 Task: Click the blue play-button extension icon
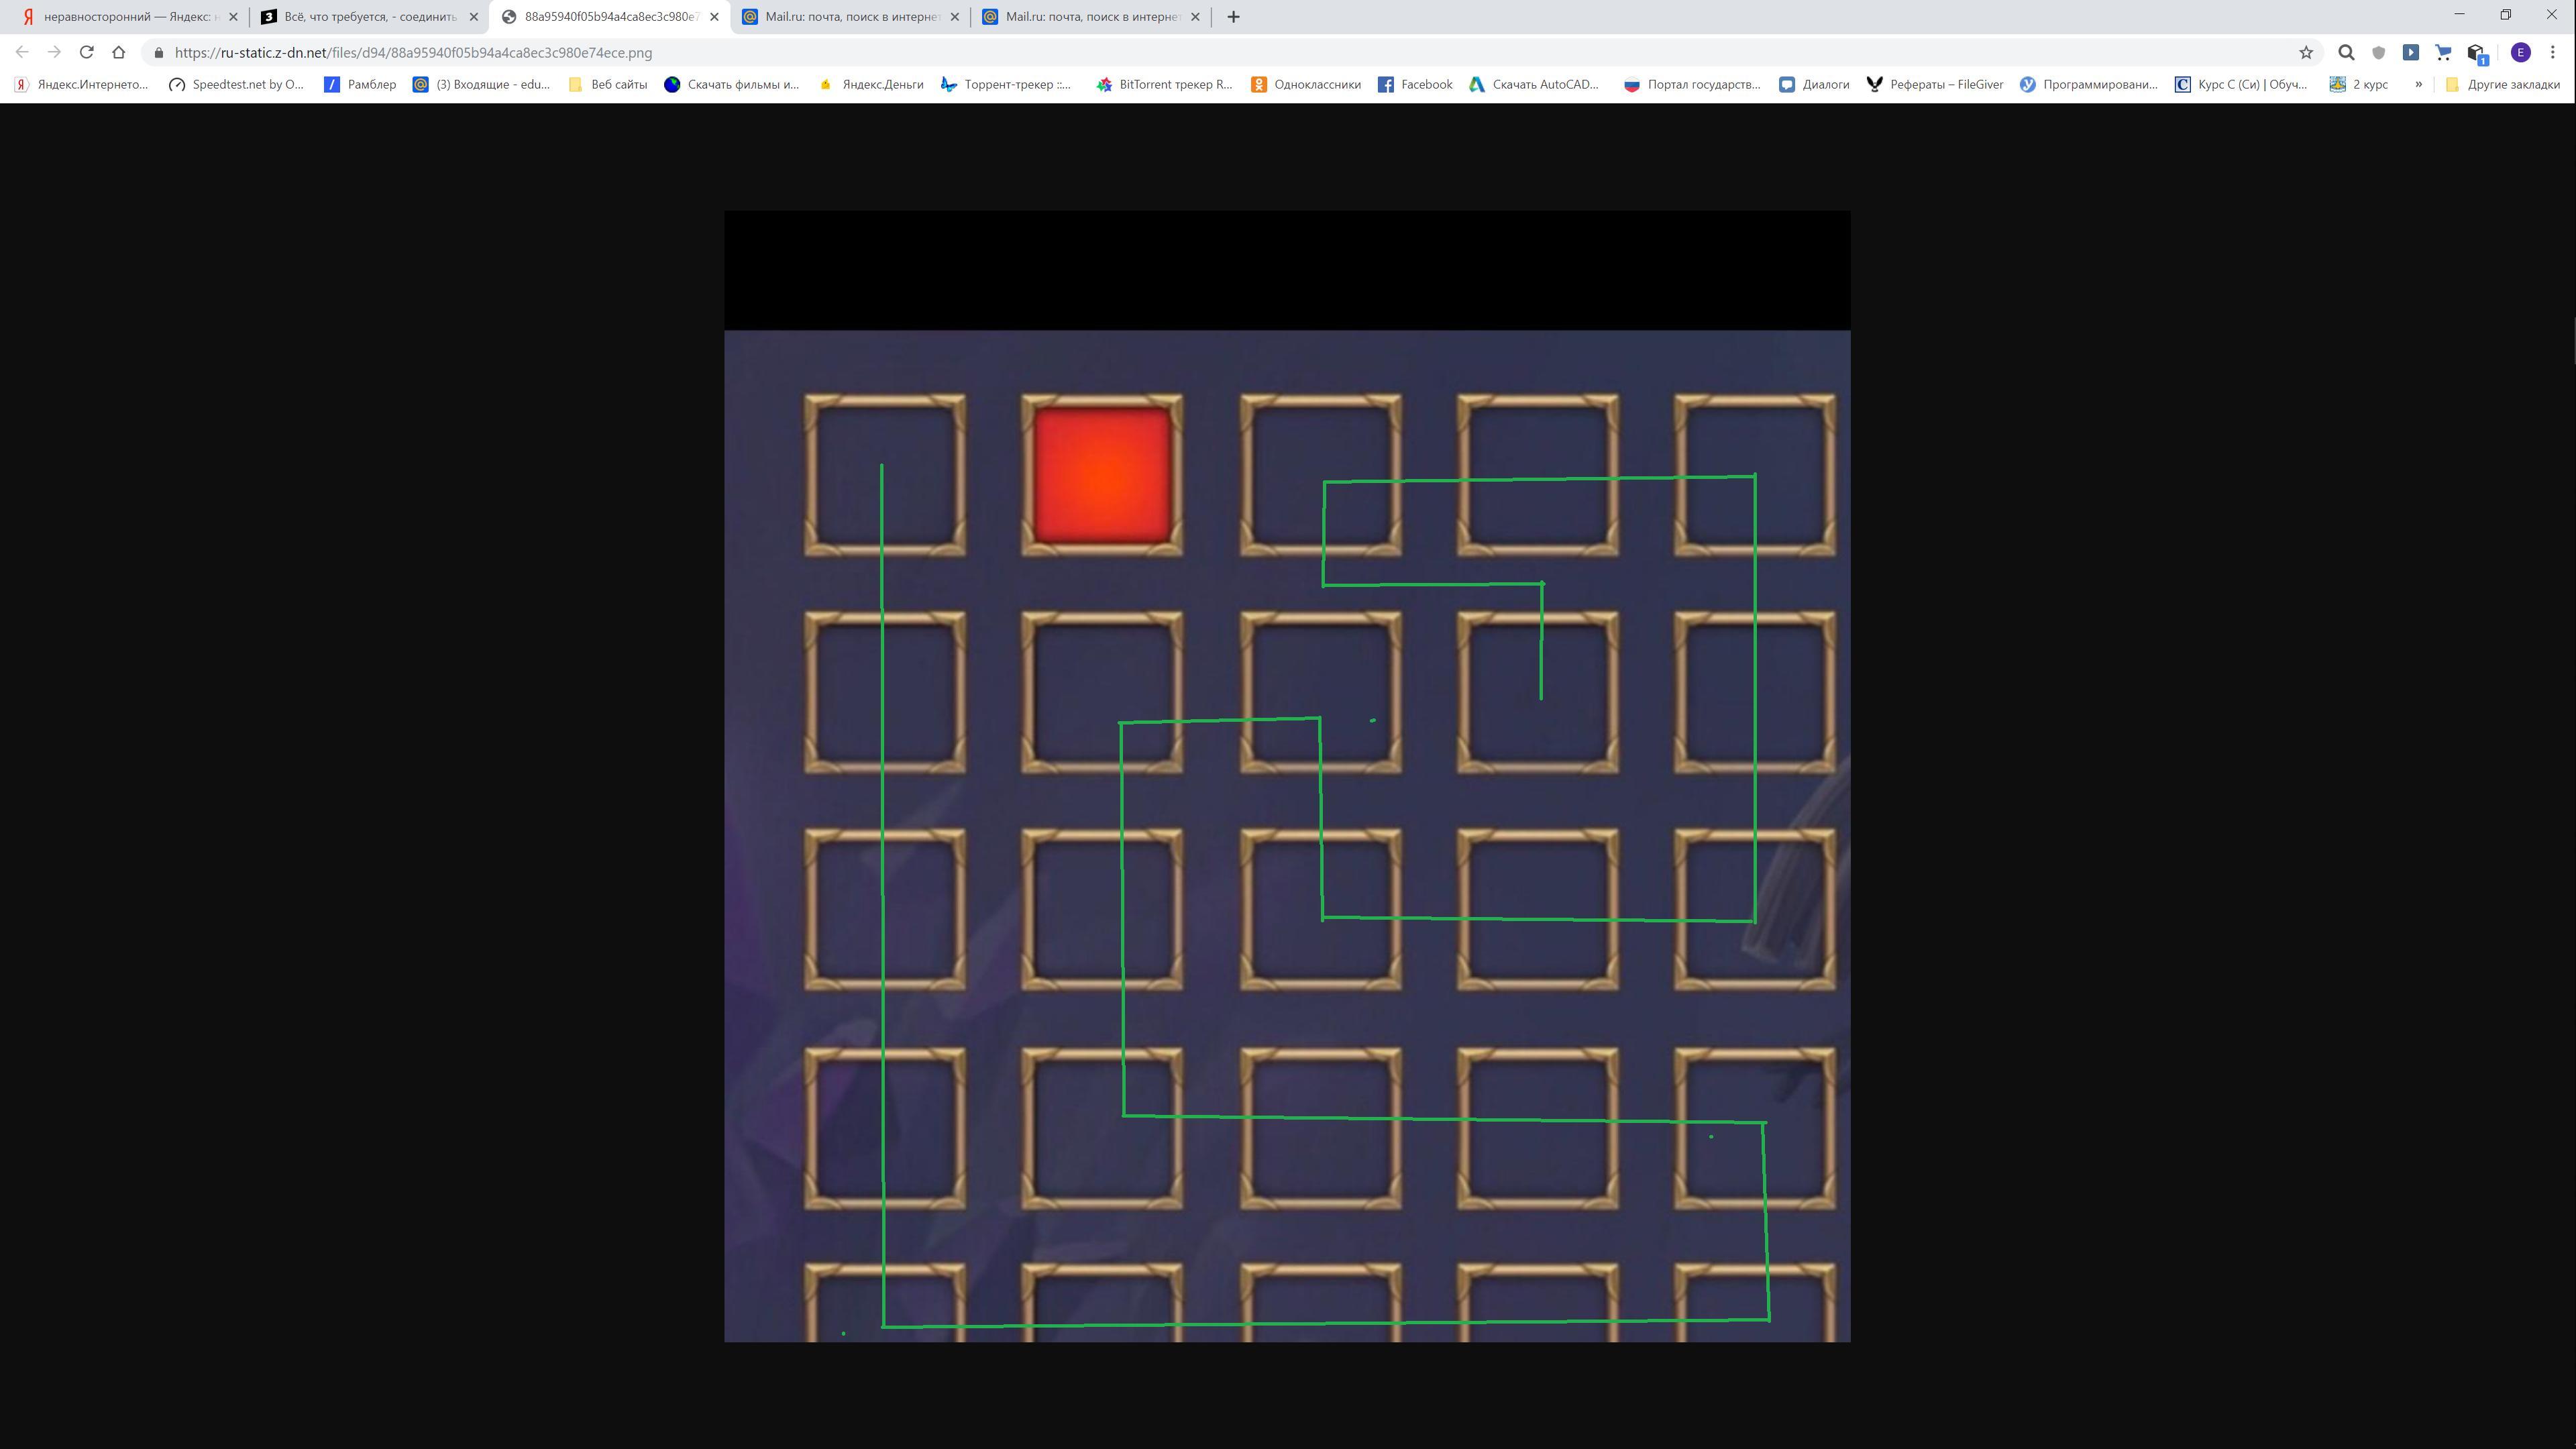click(2411, 53)
